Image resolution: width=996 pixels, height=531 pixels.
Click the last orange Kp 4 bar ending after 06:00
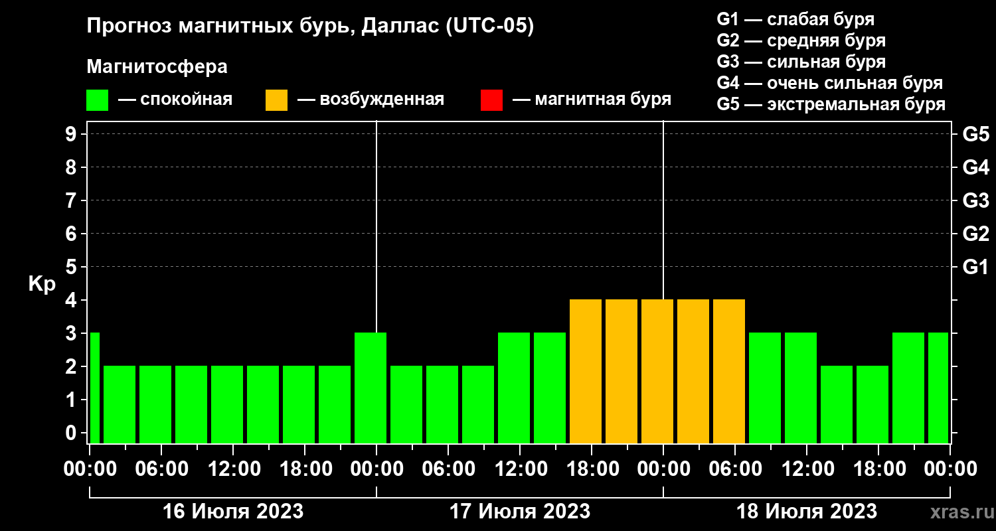[x=729, y=371]
